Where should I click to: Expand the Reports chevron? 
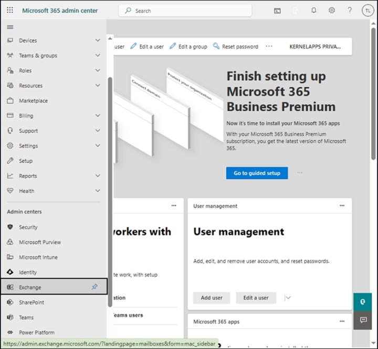pos(98,176)
